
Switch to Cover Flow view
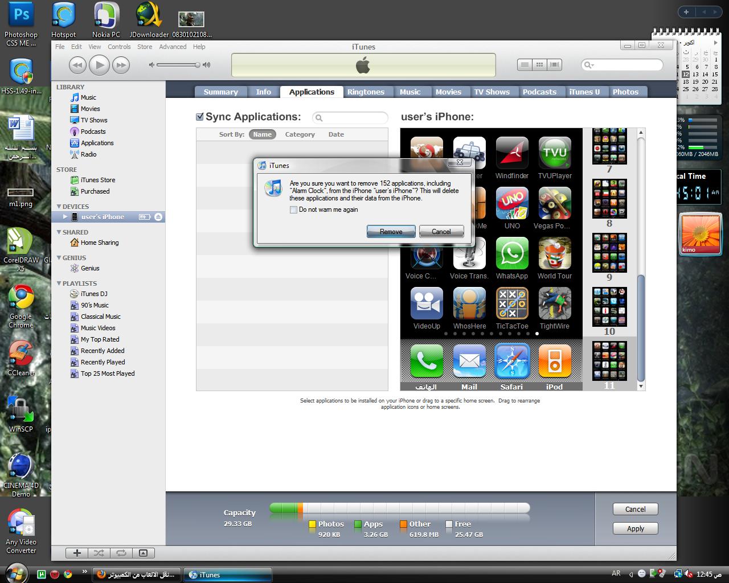pyautogui.click(x=554, y=65)
